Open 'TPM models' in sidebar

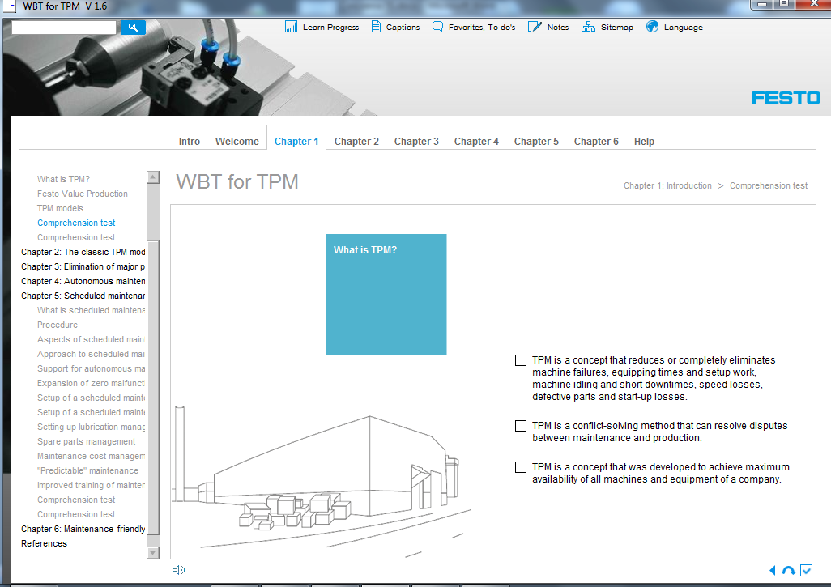click(60, 208)
